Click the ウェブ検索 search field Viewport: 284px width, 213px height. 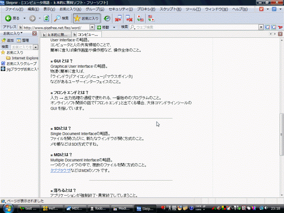(194, 28)
